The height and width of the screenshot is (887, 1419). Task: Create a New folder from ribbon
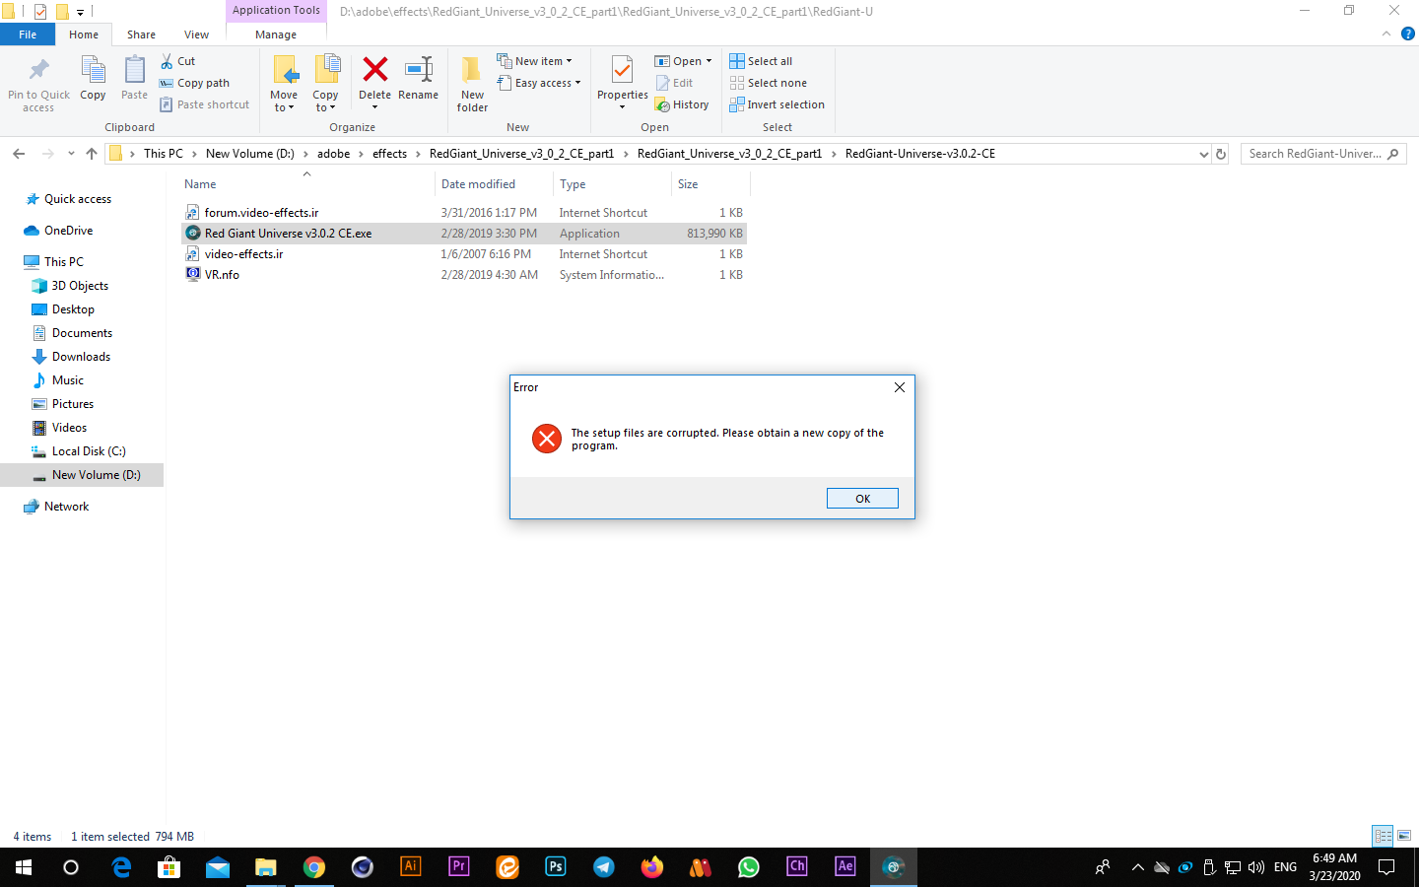coord(472,84)
